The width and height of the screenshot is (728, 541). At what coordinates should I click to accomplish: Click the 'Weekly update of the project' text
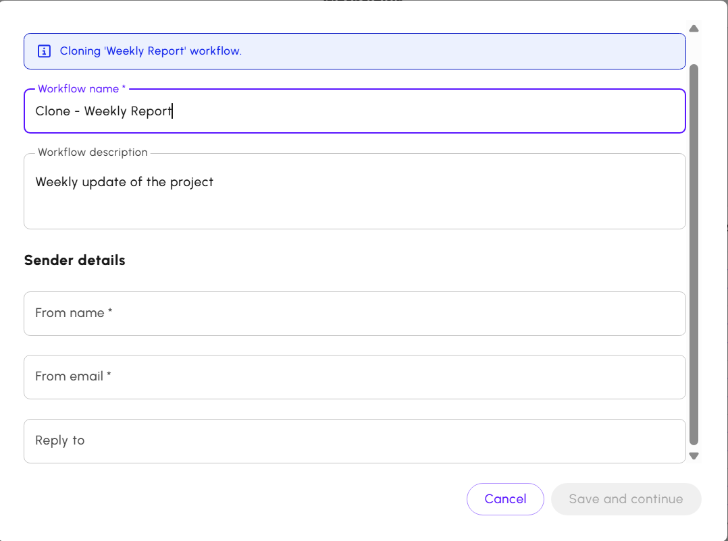(x=124, y=182)
